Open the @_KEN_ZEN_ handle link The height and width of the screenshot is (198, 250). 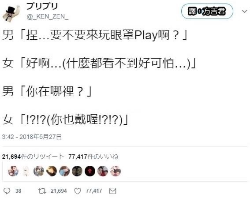48,17
